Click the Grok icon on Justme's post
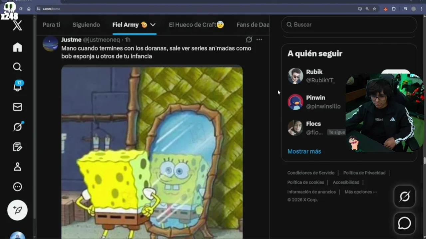426x239 pixels. tap(249, 40)
